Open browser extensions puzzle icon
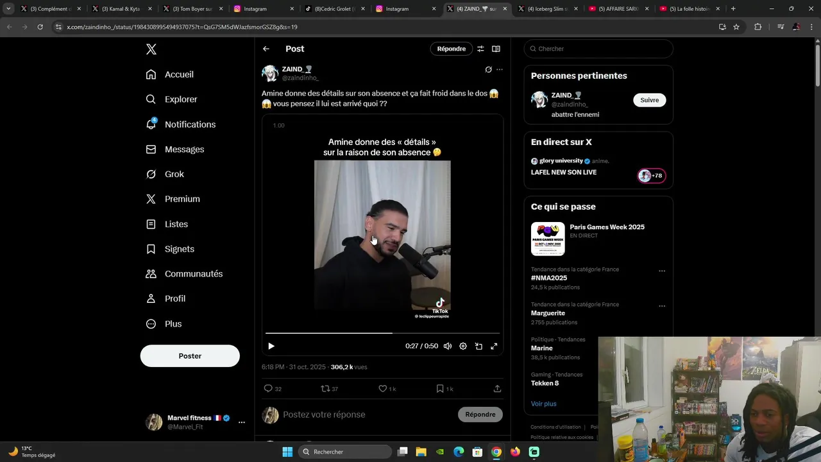 pos(758,27)
